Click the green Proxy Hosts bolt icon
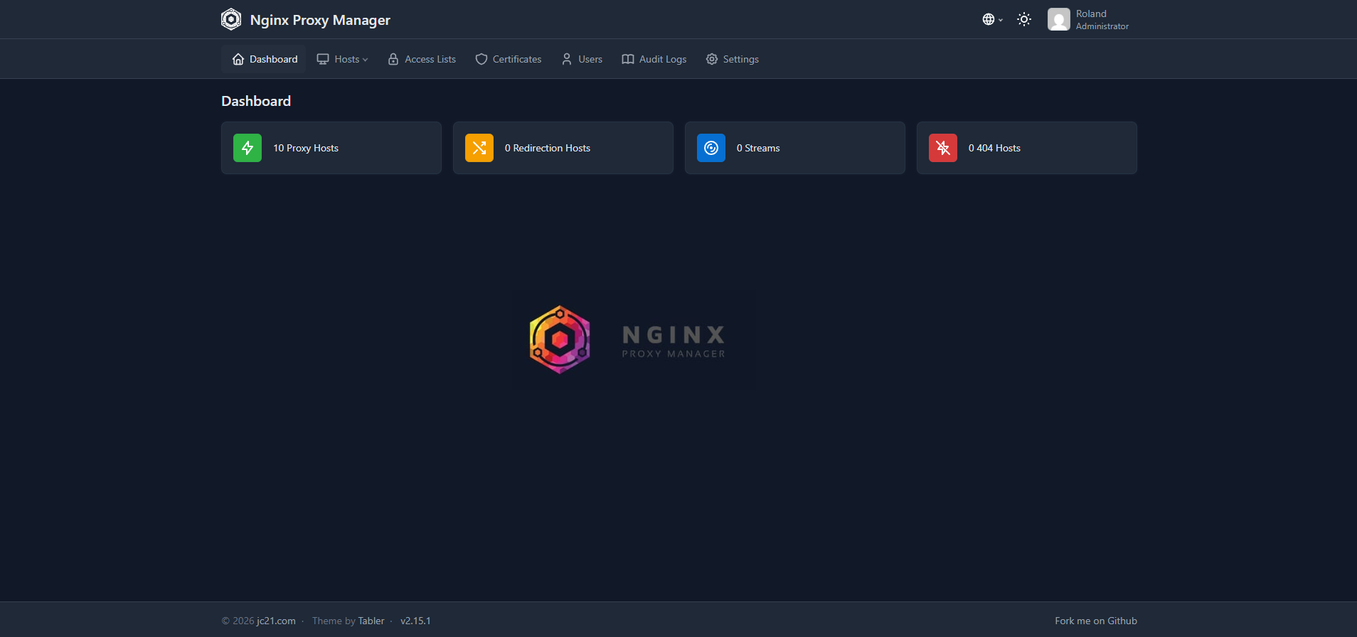Image resolution: width=1357 pixels, height=637 pixels. (248, 148)
